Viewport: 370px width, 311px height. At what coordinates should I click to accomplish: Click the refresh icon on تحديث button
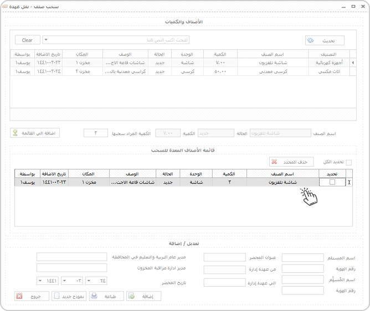coord(310,40)
